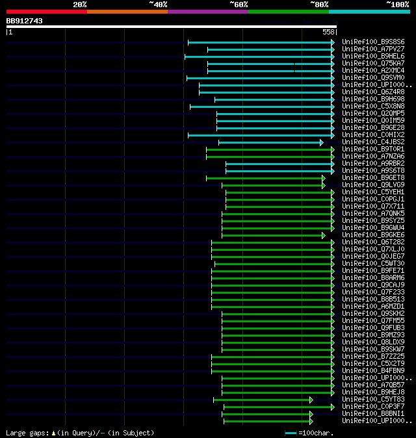The image size is (416, 438).
Task: Click the UniRef100_B8ARM6 label
Action: click(373, 278)
